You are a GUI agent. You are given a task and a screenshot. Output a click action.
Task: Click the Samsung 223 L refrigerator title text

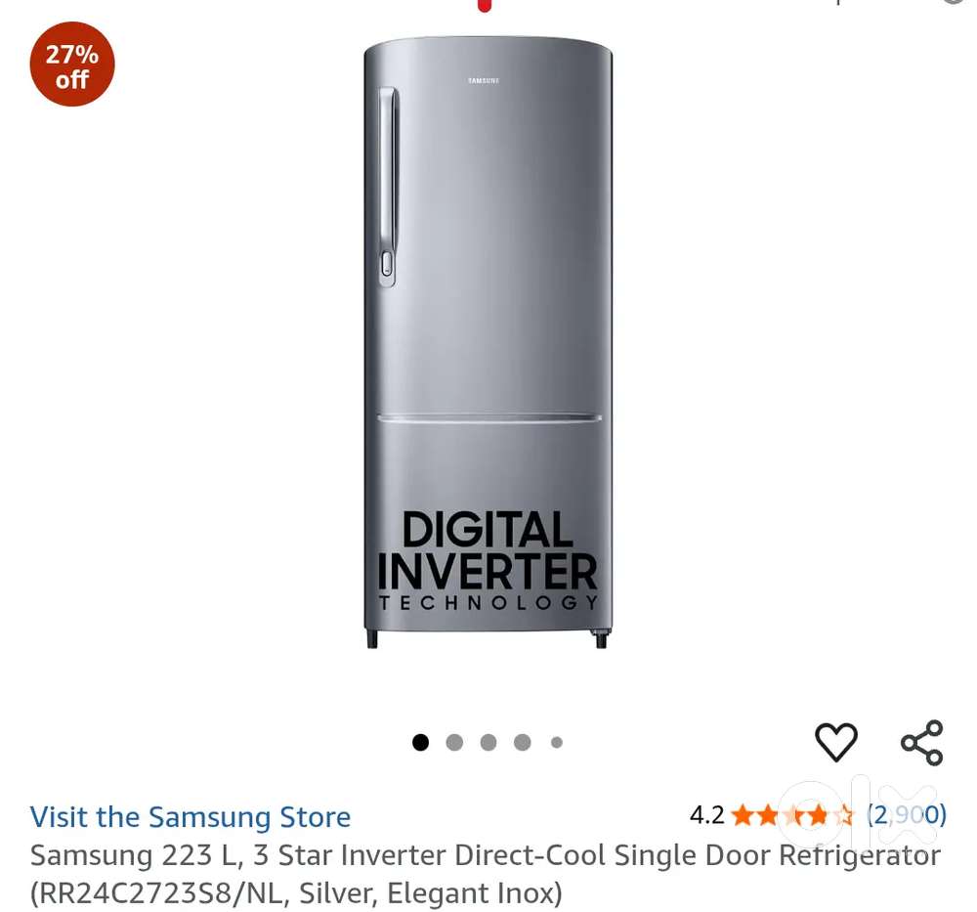click(x=486, y=874)
